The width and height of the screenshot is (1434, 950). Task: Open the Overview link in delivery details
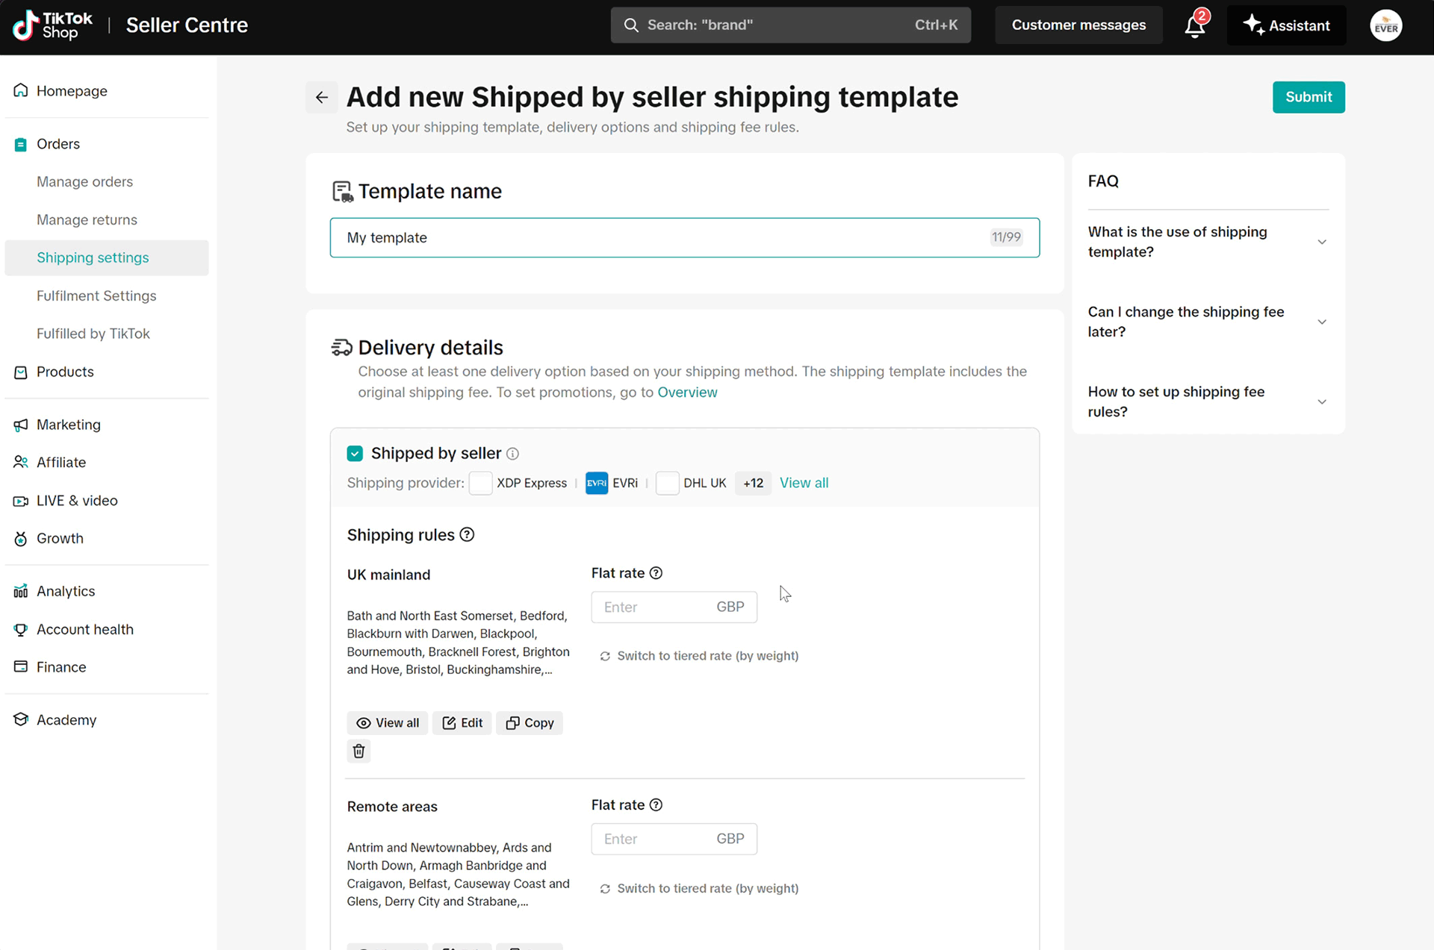[x=687, y=392]
